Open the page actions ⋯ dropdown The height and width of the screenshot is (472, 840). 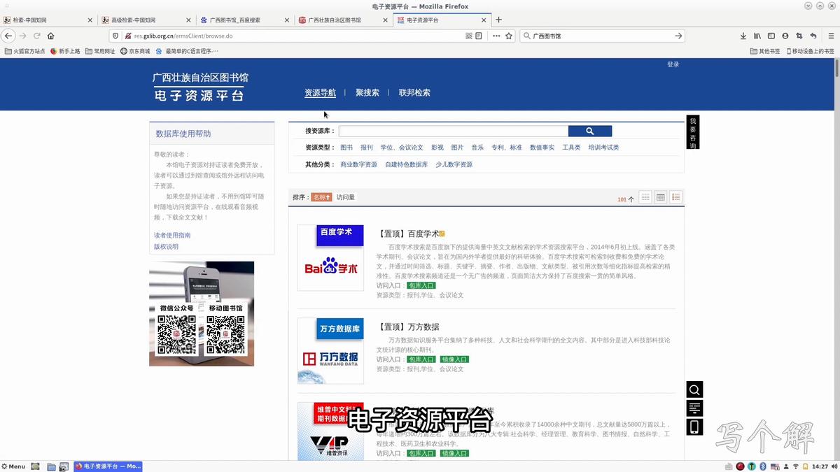click(495, 36)
